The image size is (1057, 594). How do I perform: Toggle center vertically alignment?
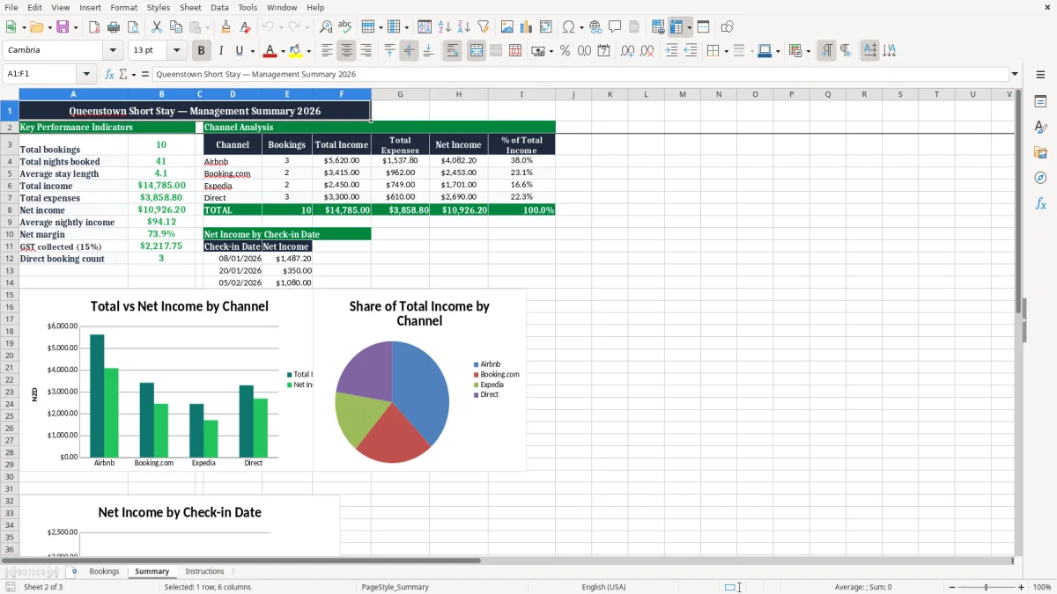(x=409, y=51)
